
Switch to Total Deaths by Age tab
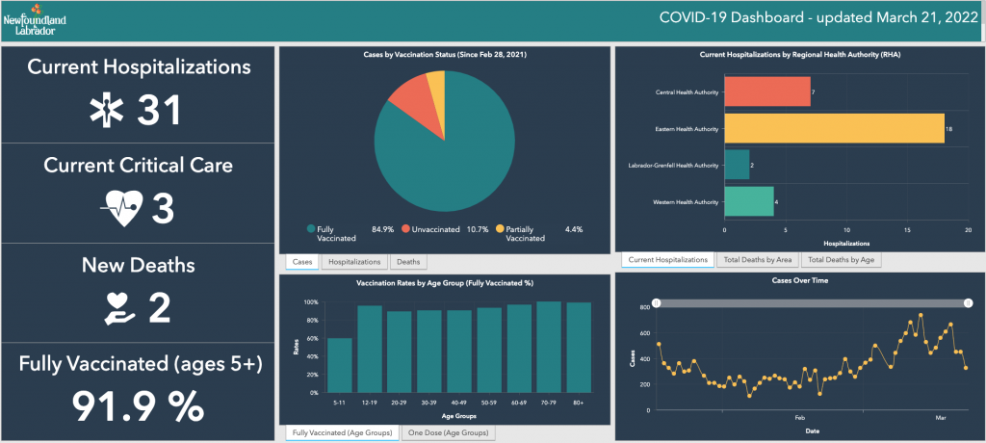(x=841, y=260)
